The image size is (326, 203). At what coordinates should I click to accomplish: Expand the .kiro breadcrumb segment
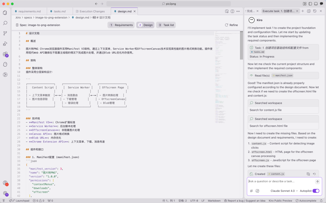pos(18,17)
